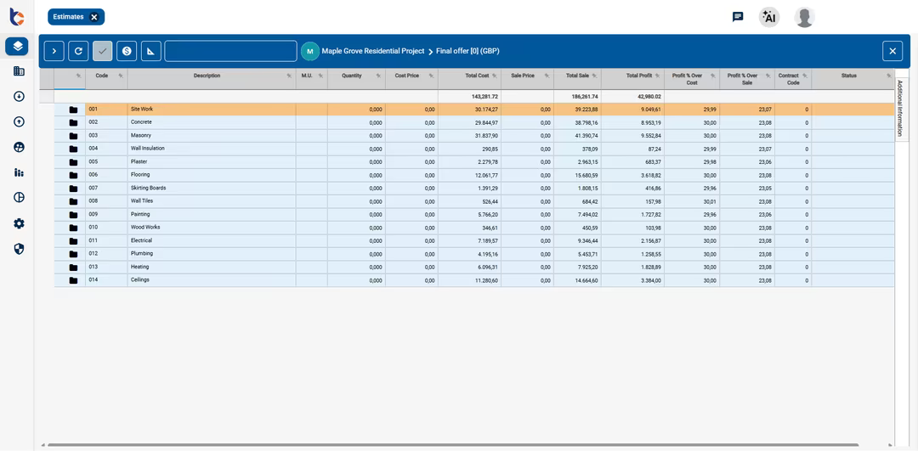This screenshot has height=451, width=918.
Task: Click the dollar sign pricing button
Action: point(127,51)
